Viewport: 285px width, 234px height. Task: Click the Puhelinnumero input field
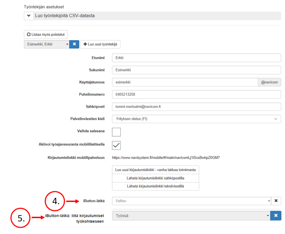[x=196, y=94]
